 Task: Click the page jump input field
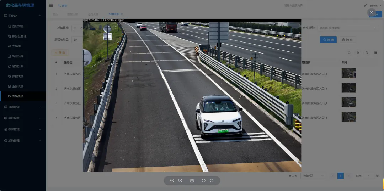coord(368,176)
